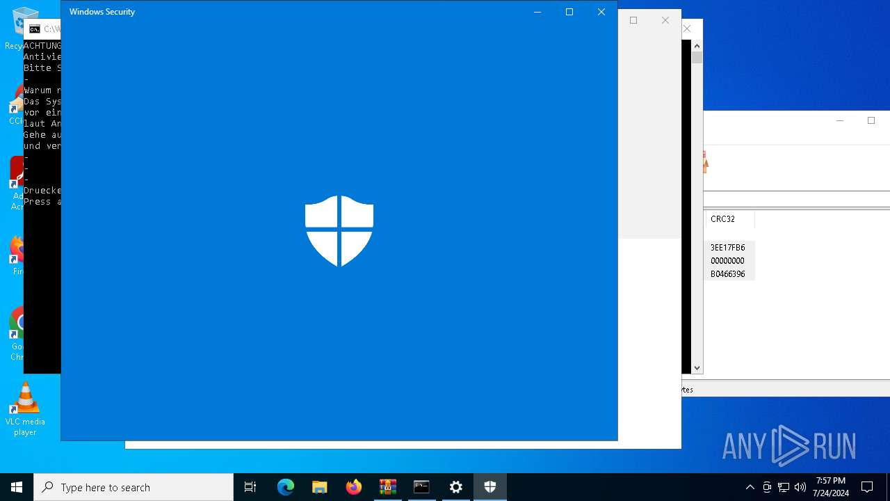Show hidden system tray icons
The width and height of the screenshot is (890, 501).
tap(750, 487)
